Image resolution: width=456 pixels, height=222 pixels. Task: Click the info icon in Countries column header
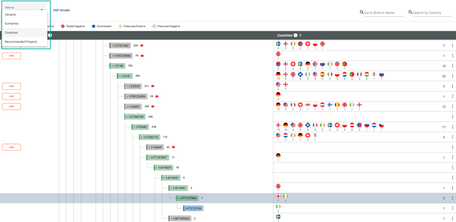(295, 35)
